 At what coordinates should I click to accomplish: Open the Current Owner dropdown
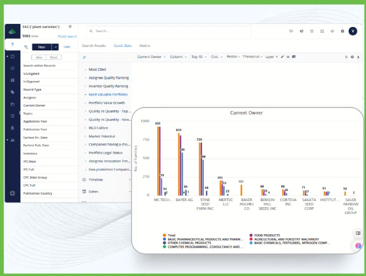151,57
